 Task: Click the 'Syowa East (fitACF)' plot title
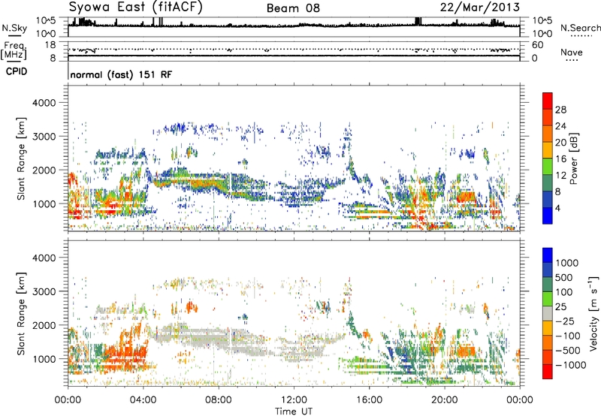[135, 7]
